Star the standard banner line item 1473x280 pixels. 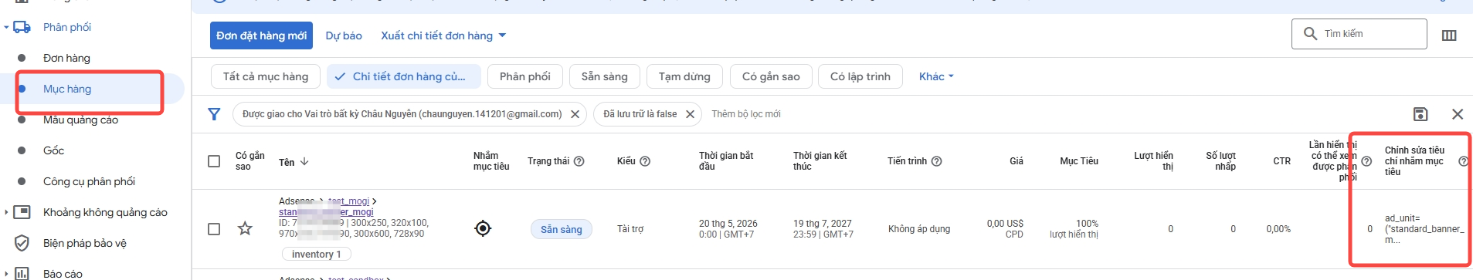click(245, 228)
